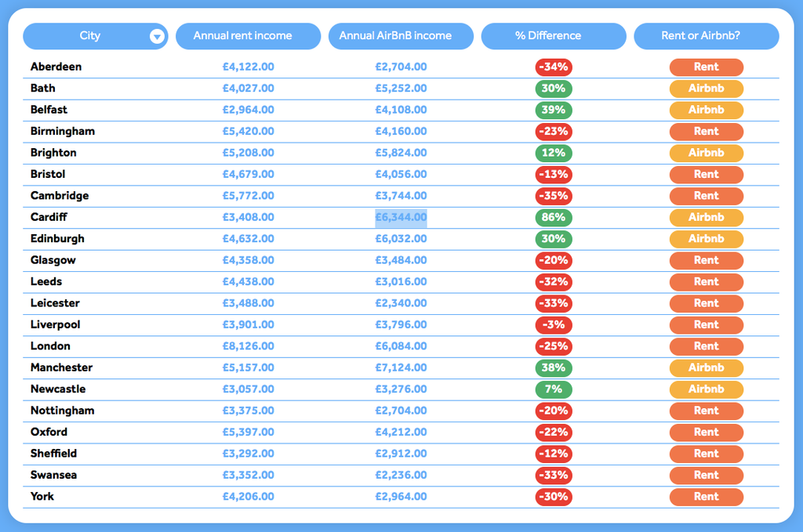Select London's rent income £8,126.00
Viewport: 803px width, 532px height.
click(248, 346)
